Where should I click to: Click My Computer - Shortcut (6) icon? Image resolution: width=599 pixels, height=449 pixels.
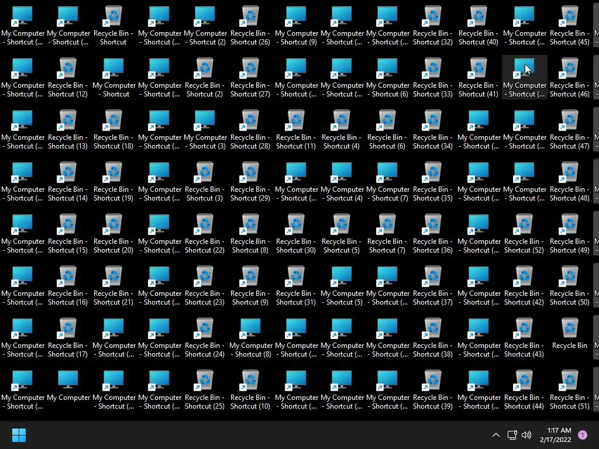(x=387, y=77)
